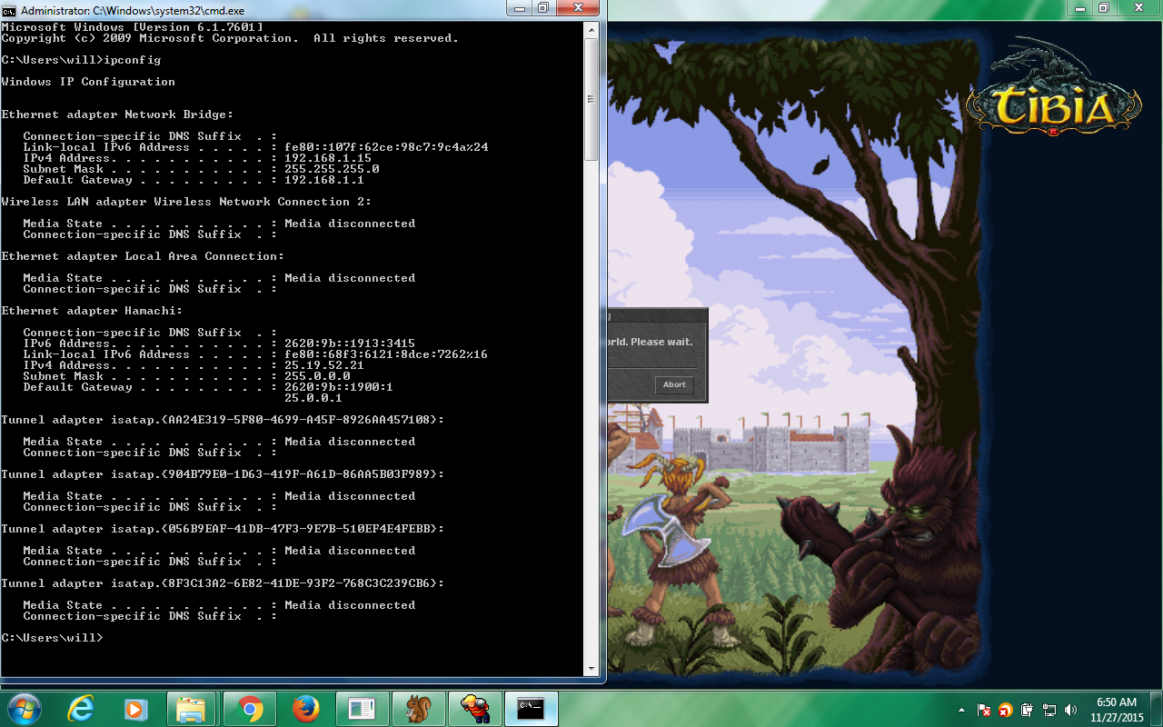Click tunnel adapter 'isatap.{056B9EAF-41DB-47F3-9E7B-510EF4E4FEBB}' line

[x=224, y=529]
